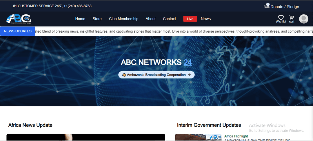Click the donate hand icon
Image resolution: width=313 pixels, height=141 pixels.
[x=267, y=5]
